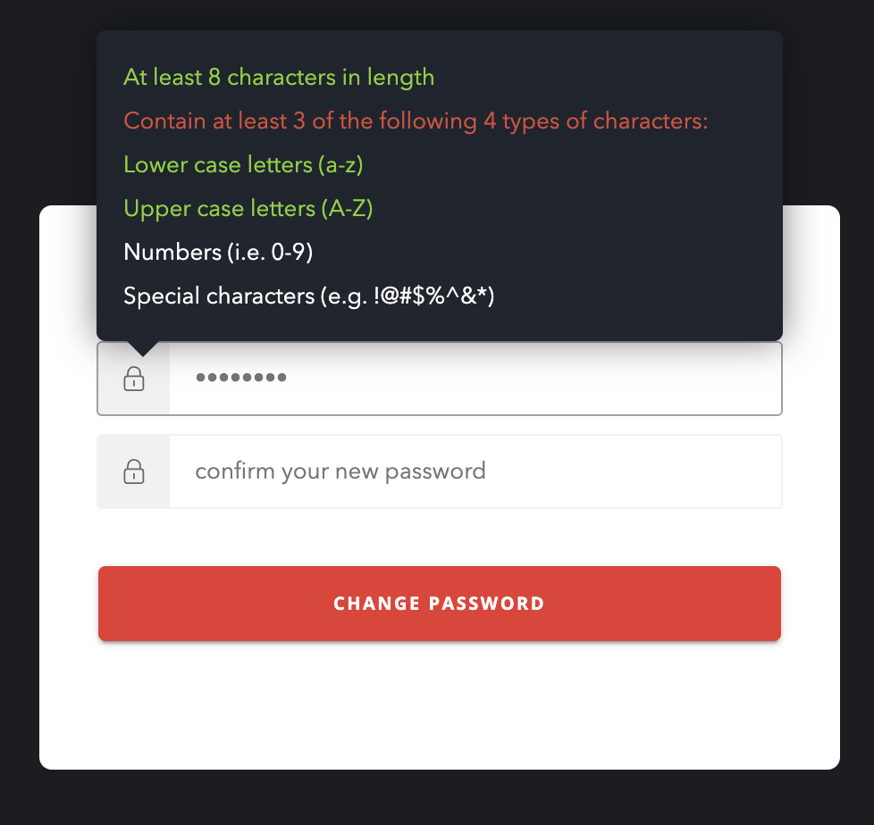The width and height of the screenshot is (874, 825).
Task: Click the red "Contain at least 3" requirement line
Action: (x=416, y=121)
